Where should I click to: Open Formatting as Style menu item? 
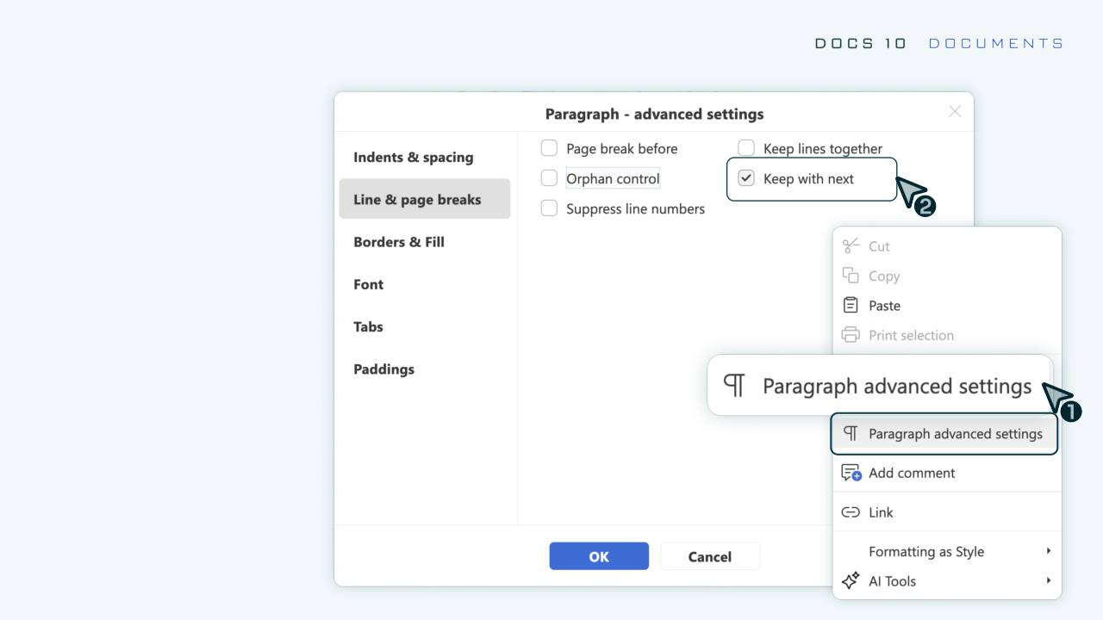coord(946,551)
